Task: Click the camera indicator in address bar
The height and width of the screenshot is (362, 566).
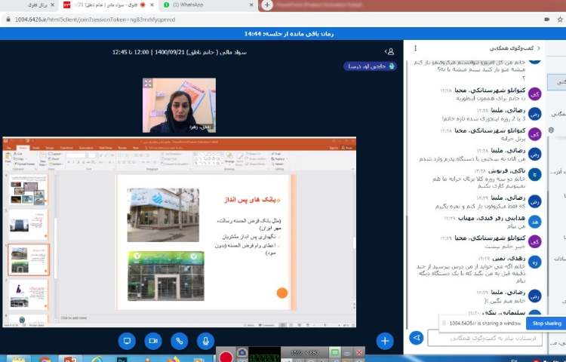Action: (x=546, y=20)
